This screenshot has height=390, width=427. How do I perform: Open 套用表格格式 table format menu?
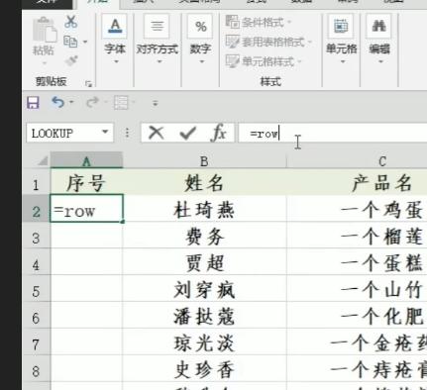tap(268, 42)
